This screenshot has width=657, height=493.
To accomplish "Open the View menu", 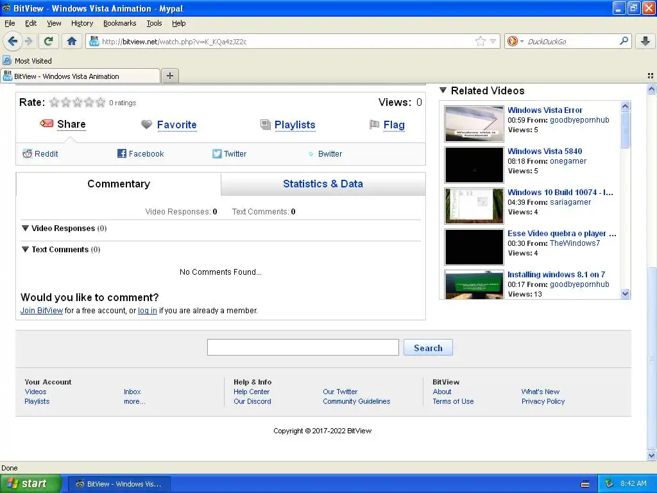I will (54, 23).
